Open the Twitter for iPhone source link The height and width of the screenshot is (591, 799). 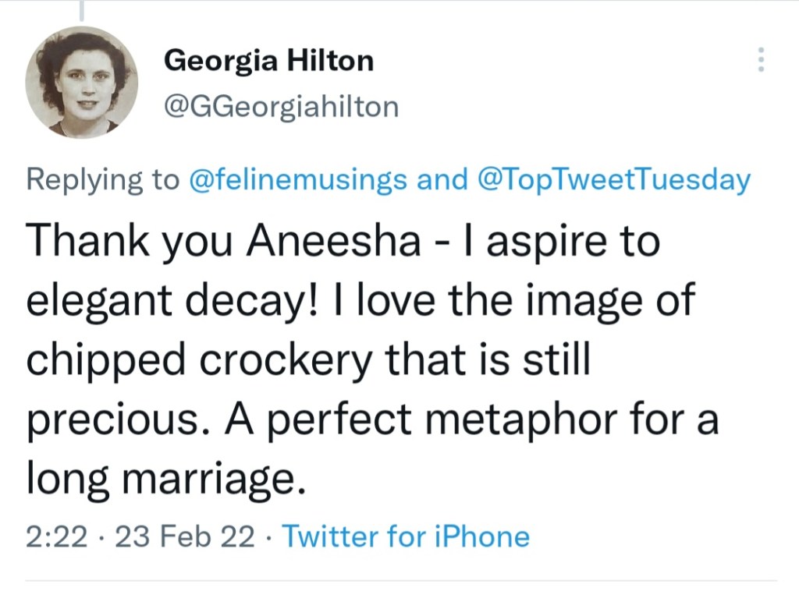click(405, 536)
